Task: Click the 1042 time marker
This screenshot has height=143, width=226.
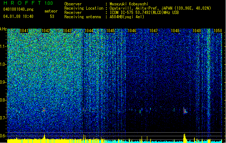Action: click(46, 31)
